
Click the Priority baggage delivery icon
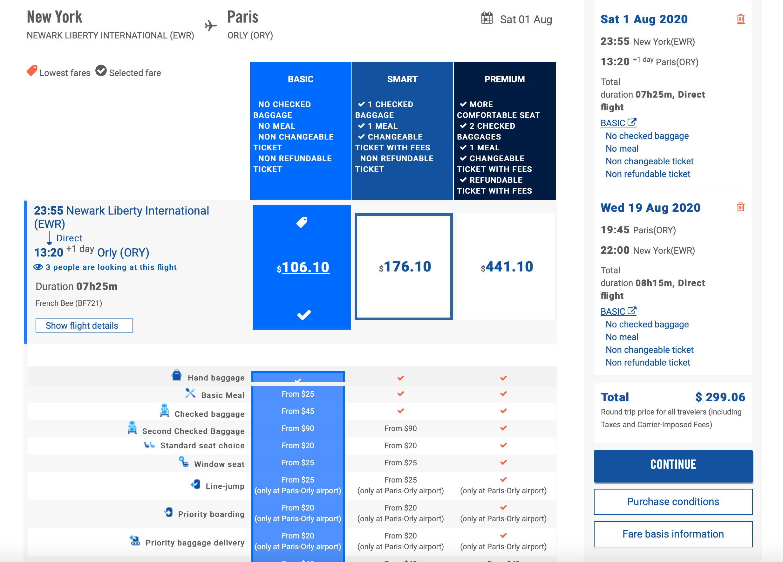pyautogui.click(x=135, y=541)
